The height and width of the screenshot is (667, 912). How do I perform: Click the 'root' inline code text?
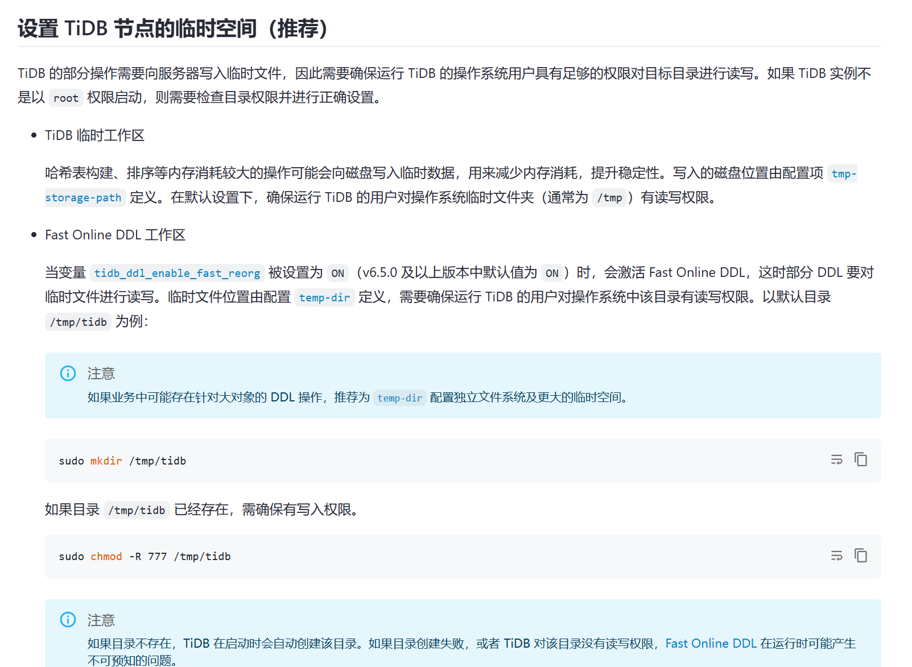(x=66, y=98)
